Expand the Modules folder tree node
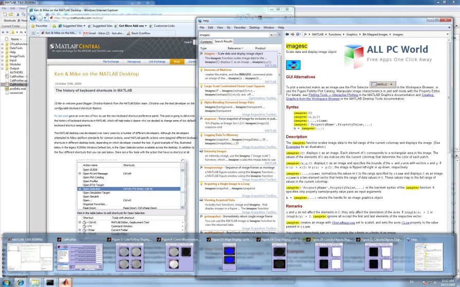The image size is (460, 287). coord(3,64)
